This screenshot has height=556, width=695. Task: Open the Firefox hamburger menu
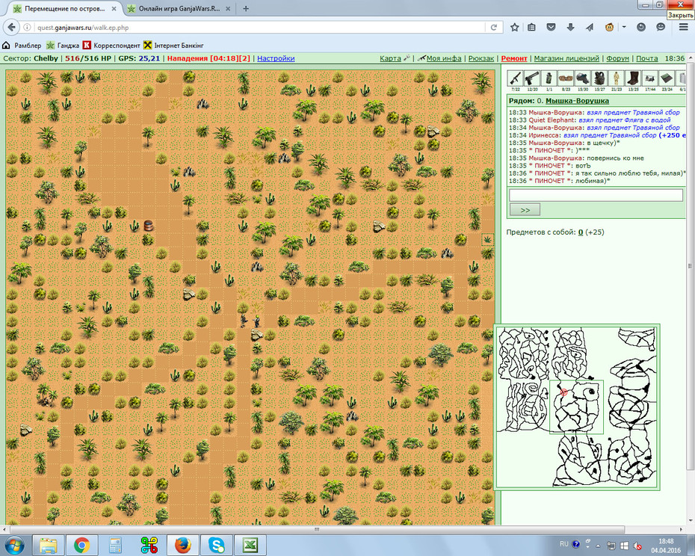[684, 28]
